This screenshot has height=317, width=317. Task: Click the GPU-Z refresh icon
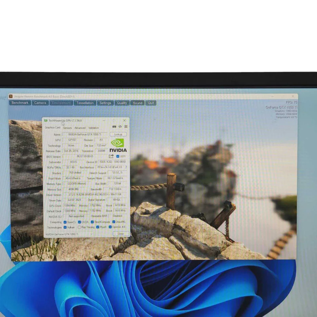click(x=120, y=126)
